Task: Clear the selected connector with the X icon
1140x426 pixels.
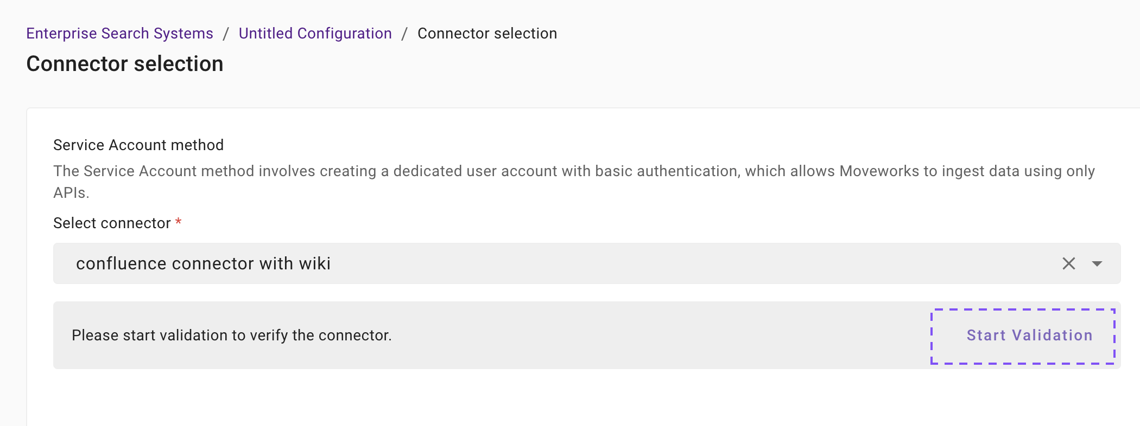Action: pos(1068,263)
